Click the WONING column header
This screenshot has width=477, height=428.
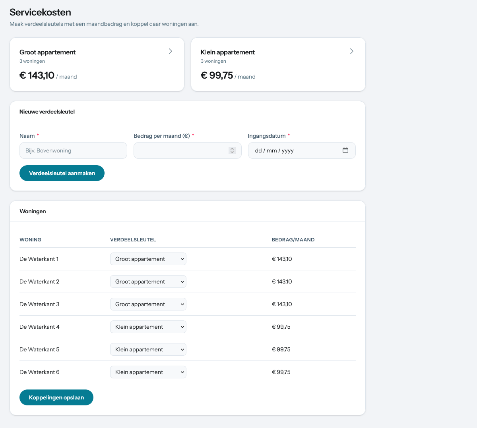[x=30, y=240]
